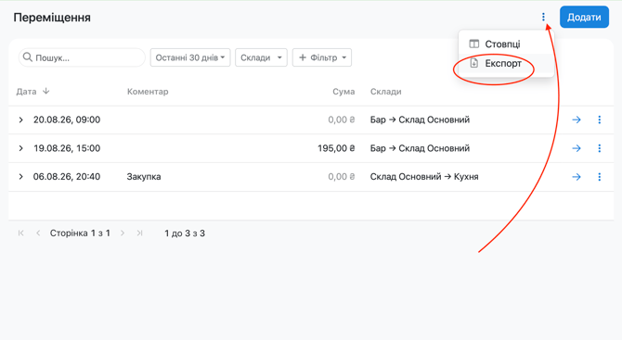Open the Склади filter dropdown

pyautogui.click(x=261, y=57)
